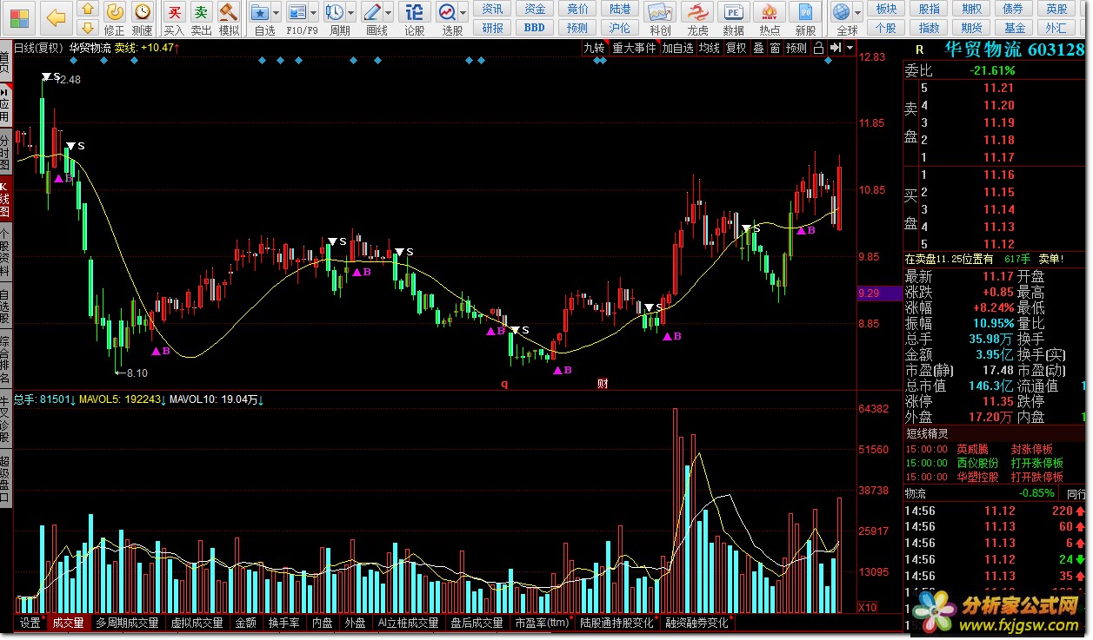Click the yellow down arrow icon

88,27
